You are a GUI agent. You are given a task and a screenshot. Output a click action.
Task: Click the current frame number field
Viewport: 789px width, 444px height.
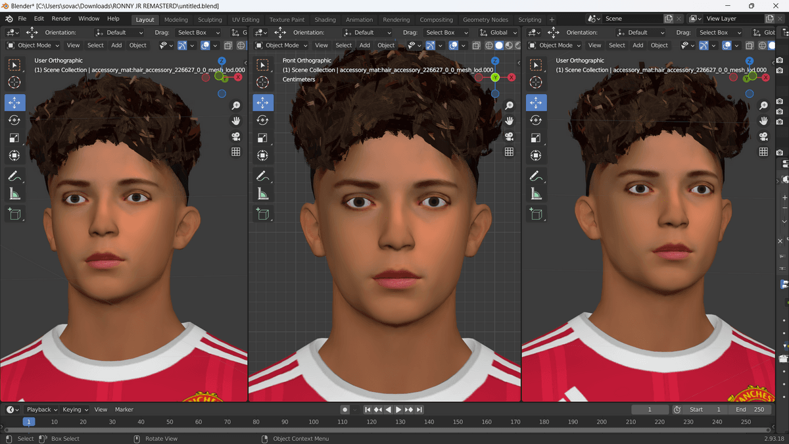click(650, 410)
